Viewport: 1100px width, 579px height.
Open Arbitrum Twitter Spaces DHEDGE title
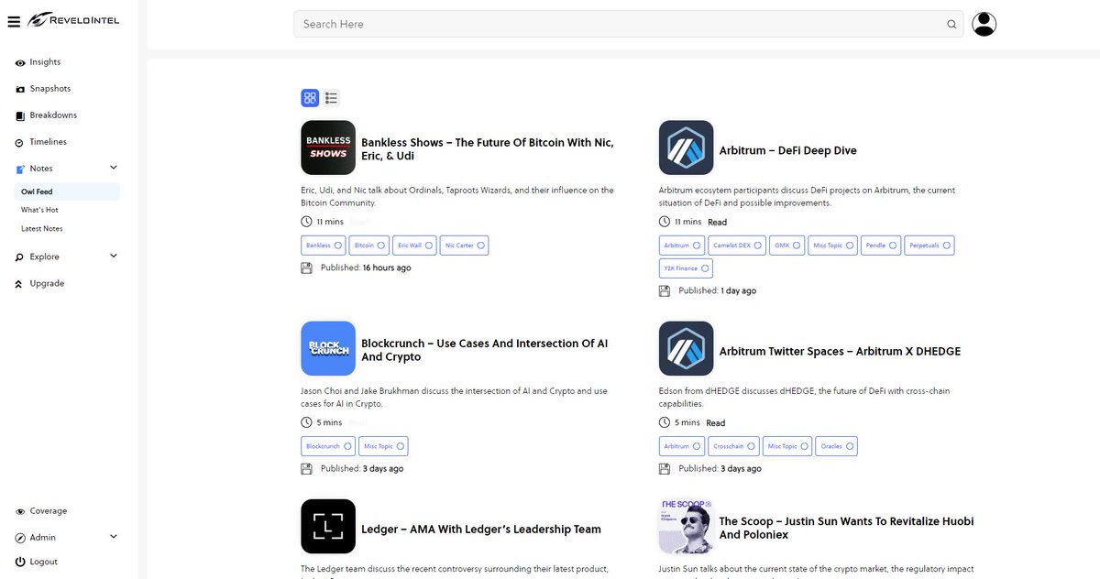(840, 351)
